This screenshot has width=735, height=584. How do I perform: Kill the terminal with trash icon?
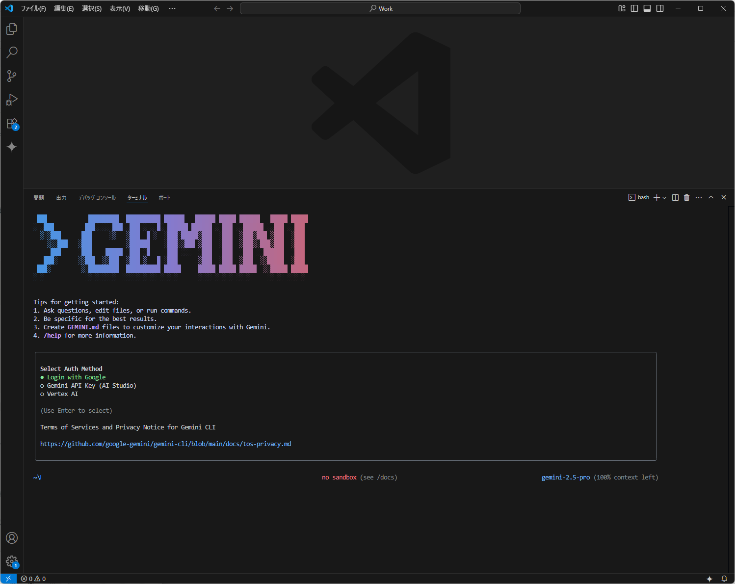click(686, 197)
